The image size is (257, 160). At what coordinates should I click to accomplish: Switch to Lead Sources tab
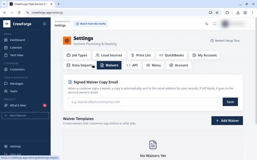pos(109,55)
